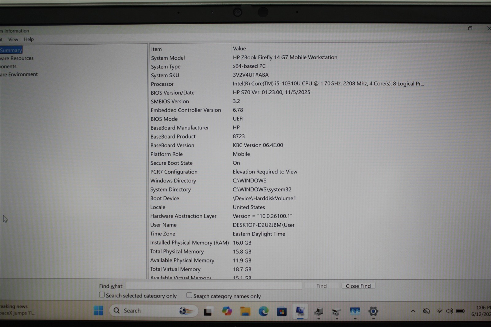
Task: Check the battery status tray icon
Action: coord(460,311)
